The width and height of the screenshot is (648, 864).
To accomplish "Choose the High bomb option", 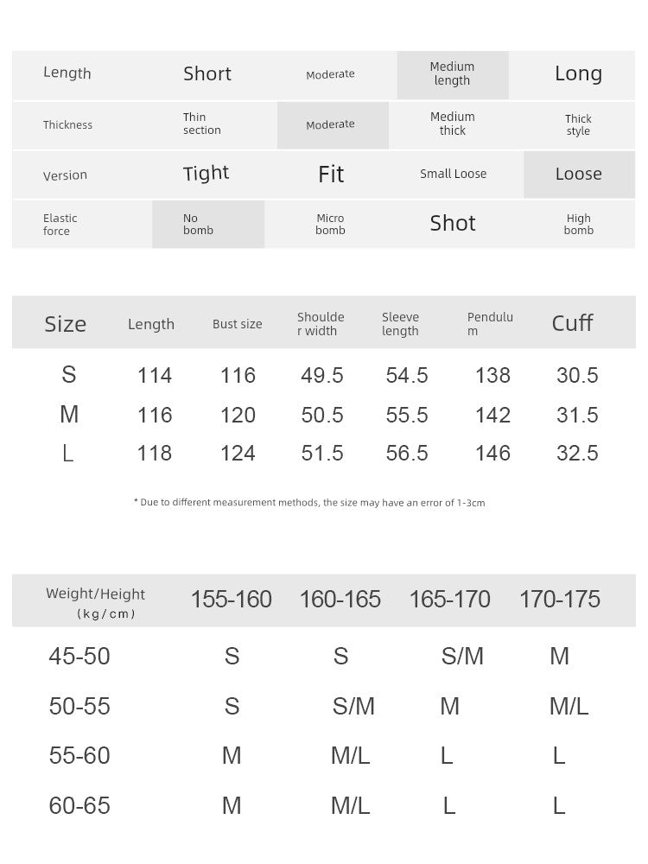I will pyautogui.click(x=579, y=225).
